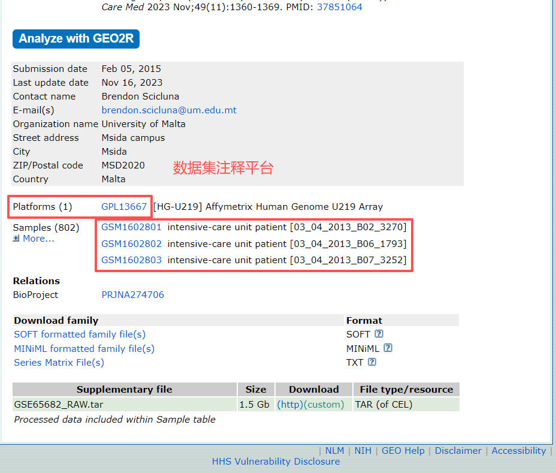Expand the Samples More plus icon

coord(16,239)
